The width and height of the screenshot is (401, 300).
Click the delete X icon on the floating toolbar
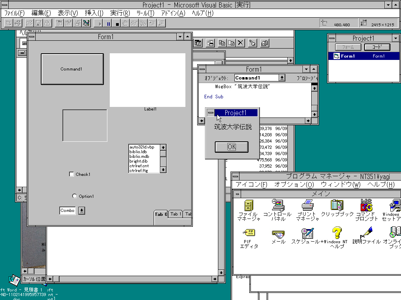coord(240,43)
